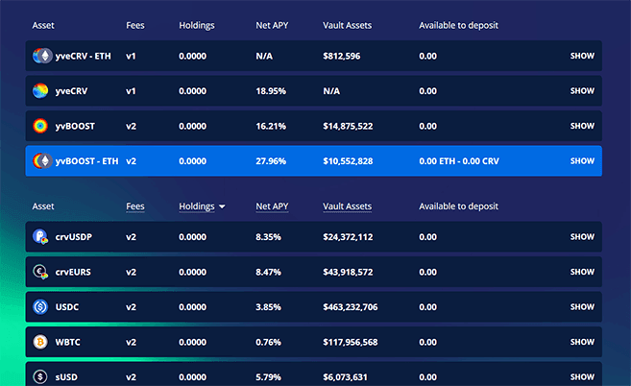Click the yveCRV - ETH token icon
The width and height of the screenshot is (631, 386).
40,56
